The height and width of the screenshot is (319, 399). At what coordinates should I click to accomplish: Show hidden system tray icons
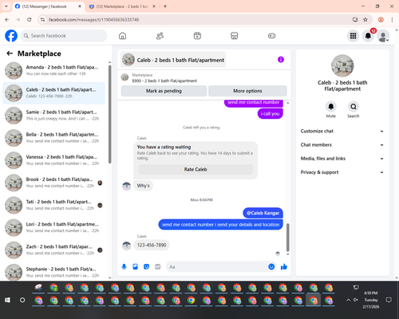click(x=348, y=300)
